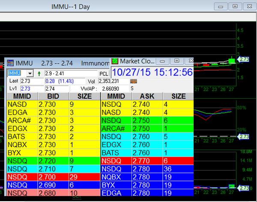Sort by the ASK column header
This screenshot has width=257, height=202.
click(x=147, y=96)
